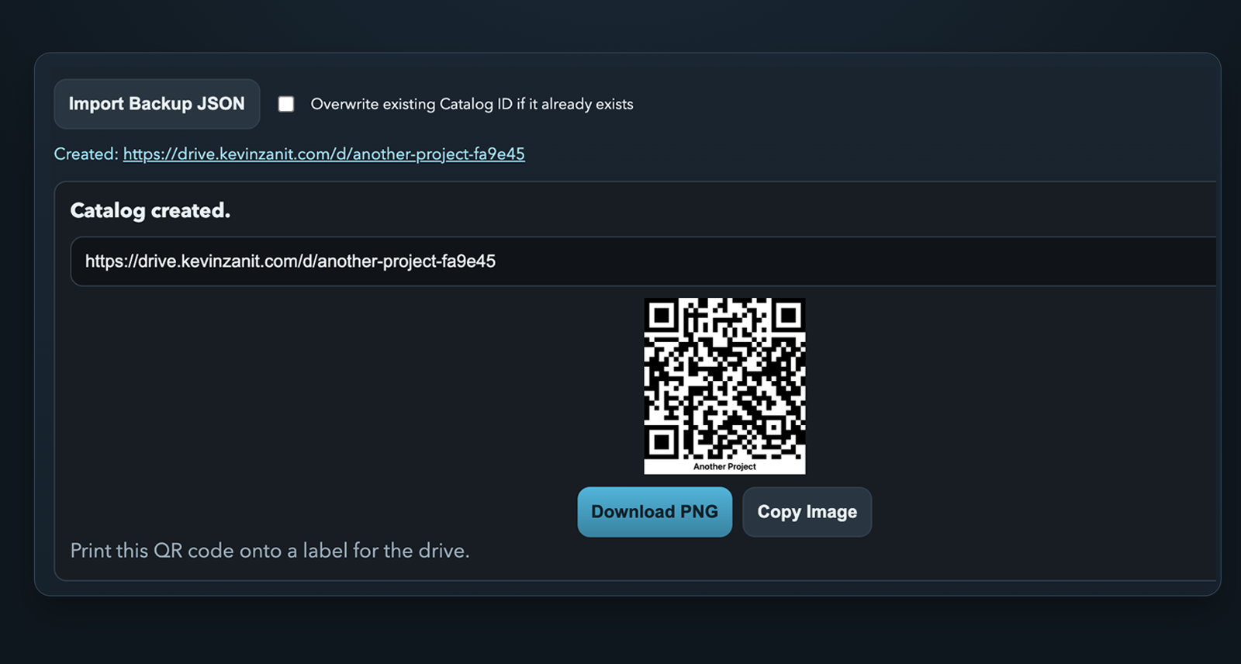
Task: Click 'Print this QR code onto a label' text
Action: 270,551
